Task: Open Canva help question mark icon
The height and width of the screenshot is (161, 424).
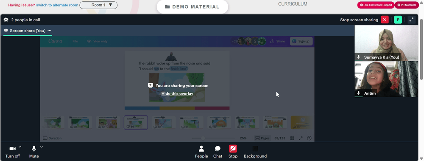Action: 310,138
